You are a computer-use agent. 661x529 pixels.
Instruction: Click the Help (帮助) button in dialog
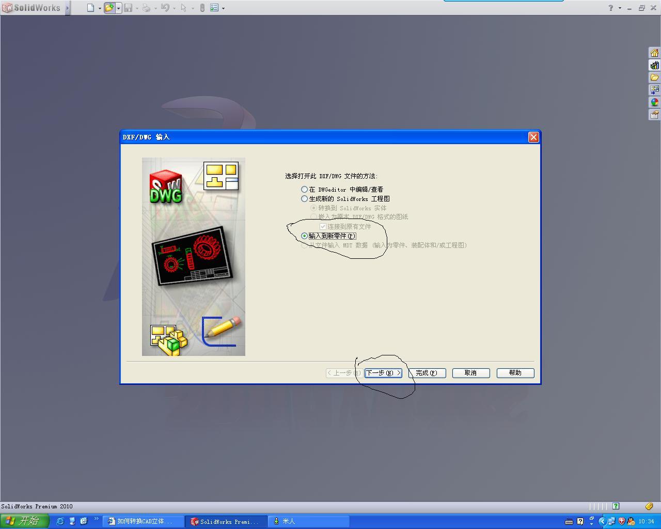(x=515, y=373)
